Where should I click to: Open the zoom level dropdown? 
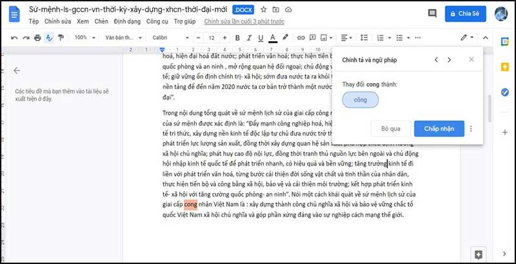[85, 37]
